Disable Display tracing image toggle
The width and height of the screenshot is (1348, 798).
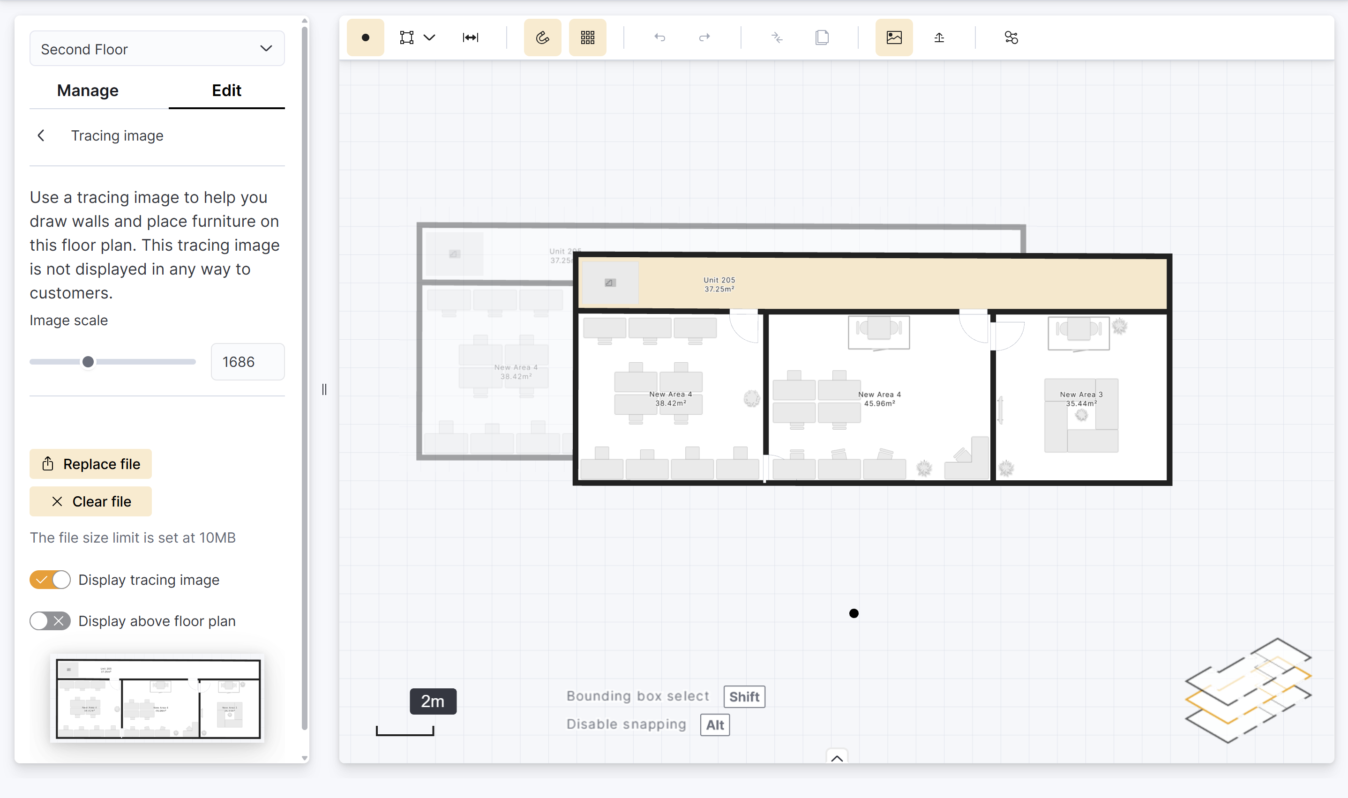pyautogui.click(x=50, y=580)
